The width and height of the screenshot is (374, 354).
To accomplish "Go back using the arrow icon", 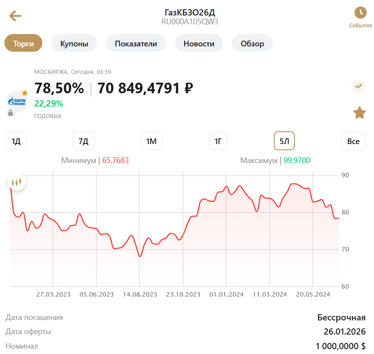I will (x=15, y=16).
